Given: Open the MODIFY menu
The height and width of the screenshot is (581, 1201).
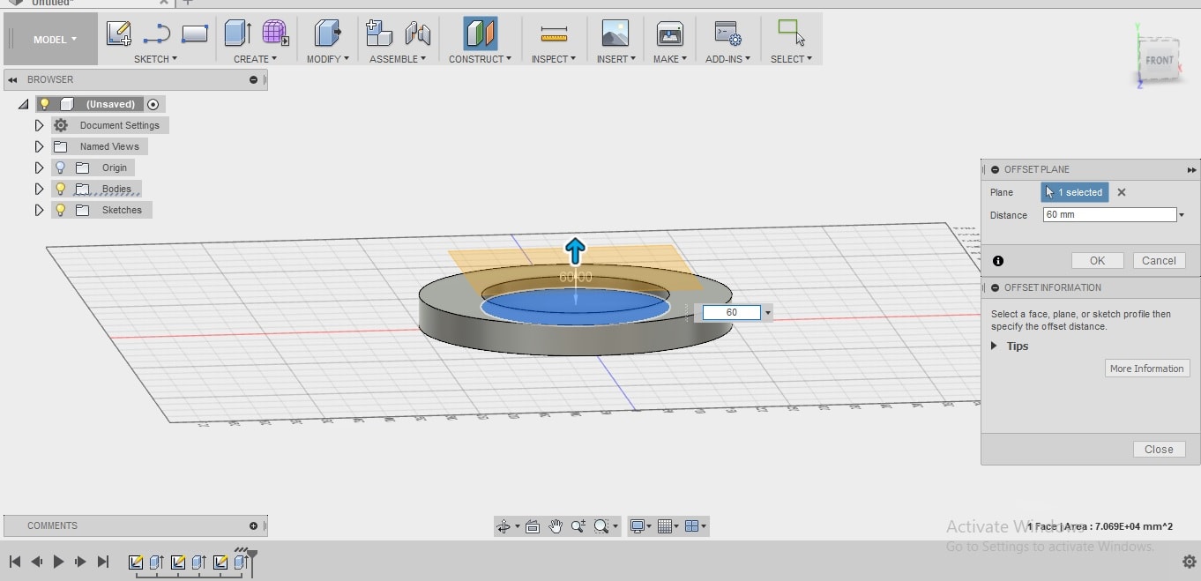Looking at the screenshot, I should [328, 59].
